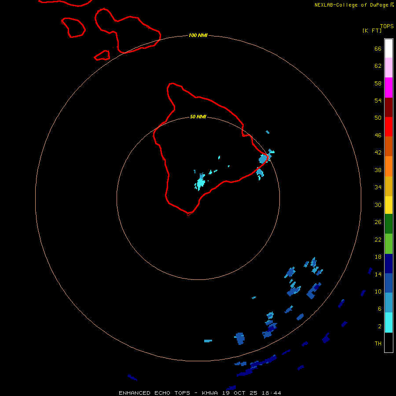Click the white swatch in the tops legend

click(x=389, y=48)
